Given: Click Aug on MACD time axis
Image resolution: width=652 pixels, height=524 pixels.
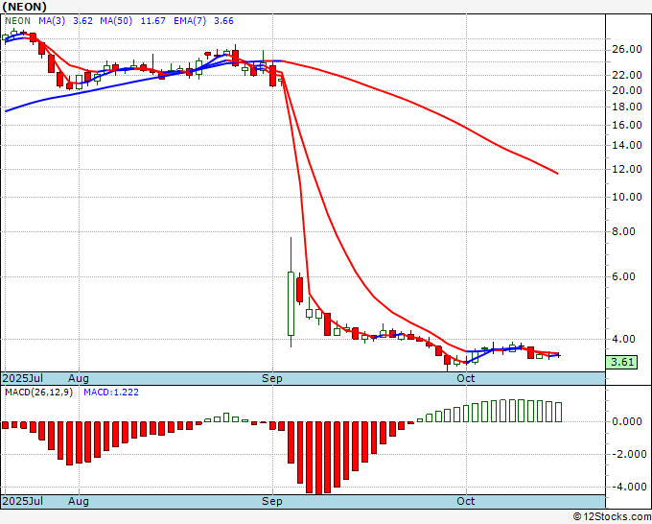Looking at the screenshot, I should 79,501.
